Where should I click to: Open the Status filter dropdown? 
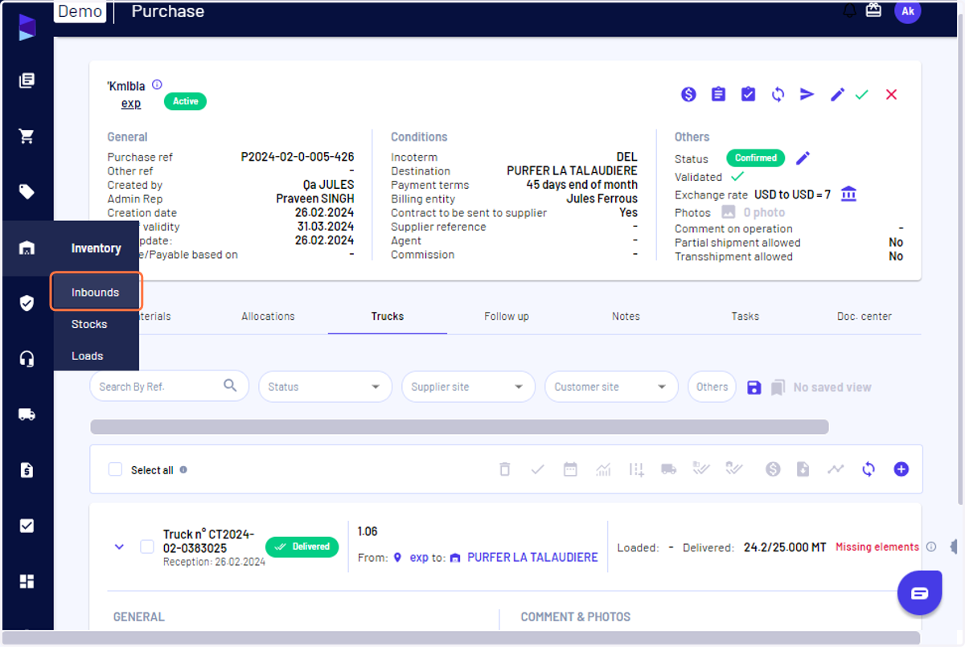[x=325, y=387]
